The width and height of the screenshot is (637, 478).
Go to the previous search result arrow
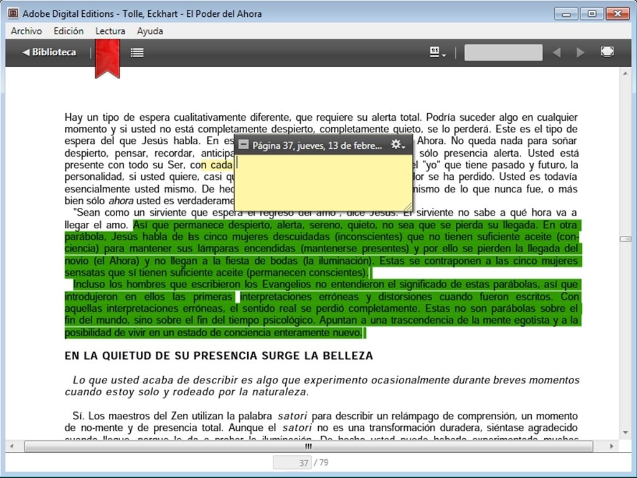557,52
